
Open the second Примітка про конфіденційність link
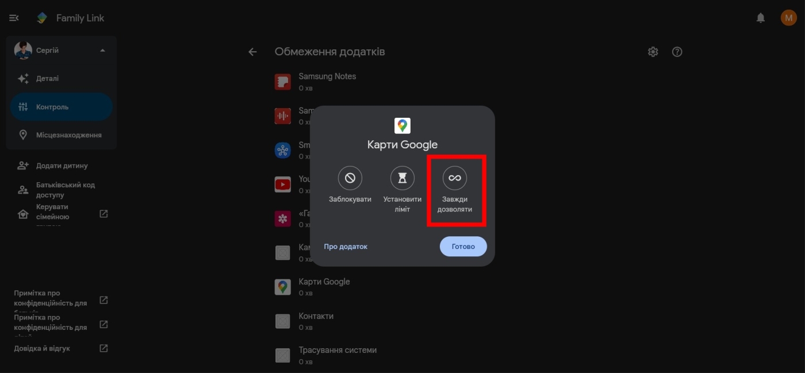click(51, 325)
